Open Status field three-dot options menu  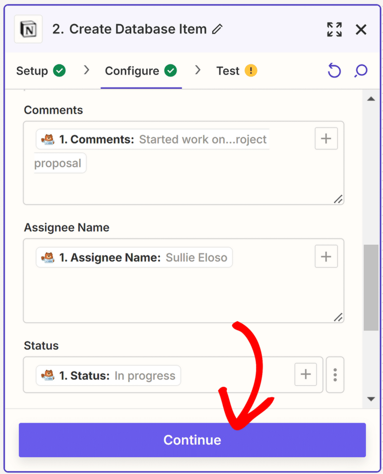coord(335,374)
